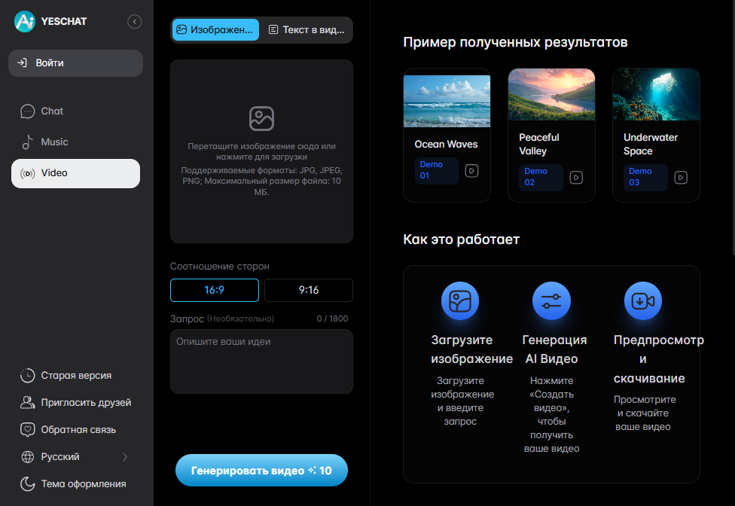Play the Peaceful Valley Demo 02 video
The image size is (735, 506).
pyautogui.click(x=576, y=178)
